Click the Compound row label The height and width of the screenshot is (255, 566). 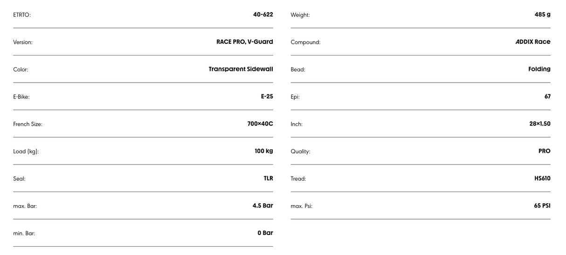click(x=305, y=42)
